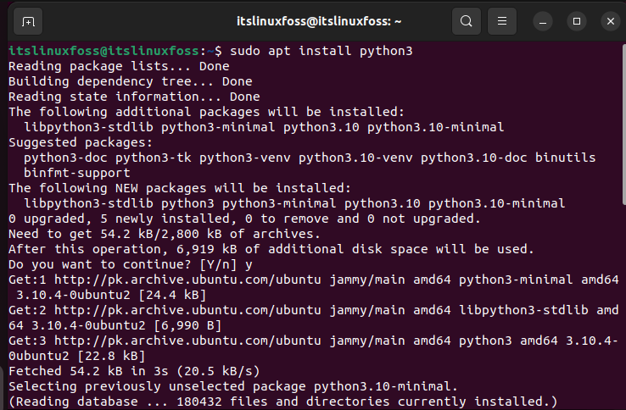Click the Get:3 pk.archive.ubuntu.com URL

tap(187, 341)
